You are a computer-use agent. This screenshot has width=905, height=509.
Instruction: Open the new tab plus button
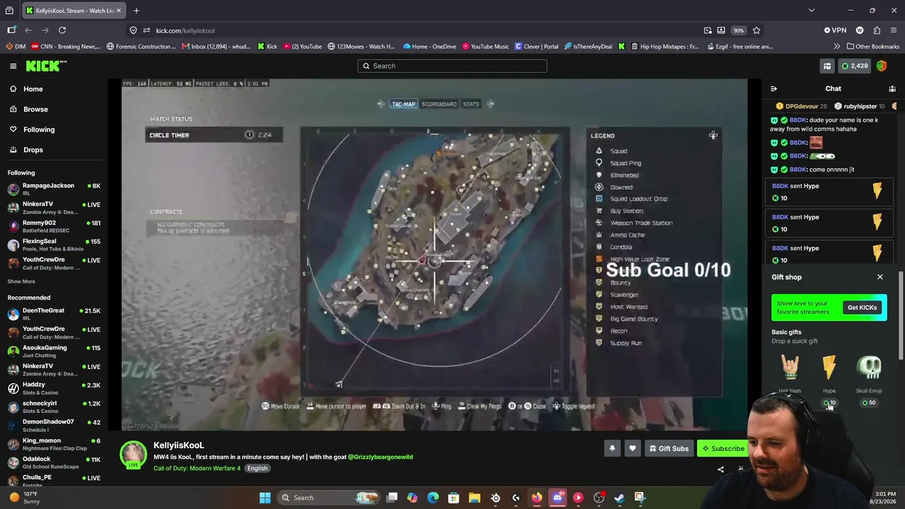point(136,11)
